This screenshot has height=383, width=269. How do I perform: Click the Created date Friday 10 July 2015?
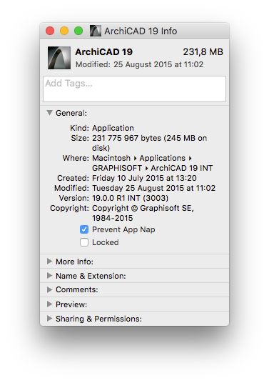[144, 178]
